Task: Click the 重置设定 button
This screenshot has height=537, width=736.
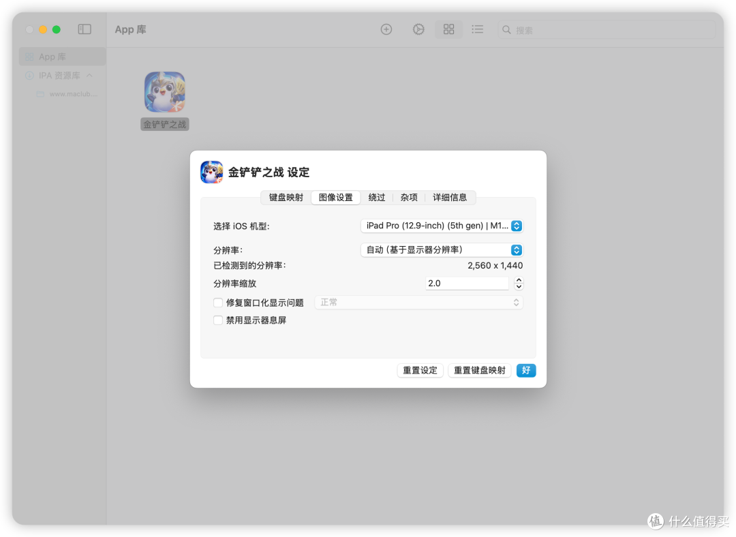Action: [x=420, y=370]
